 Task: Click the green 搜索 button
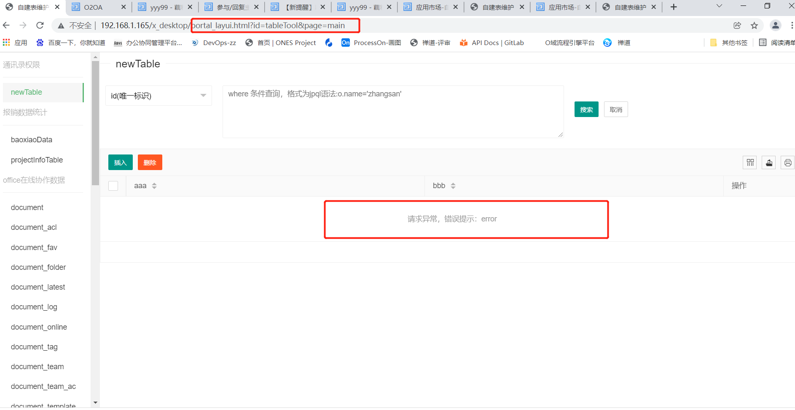click(586, 109)
